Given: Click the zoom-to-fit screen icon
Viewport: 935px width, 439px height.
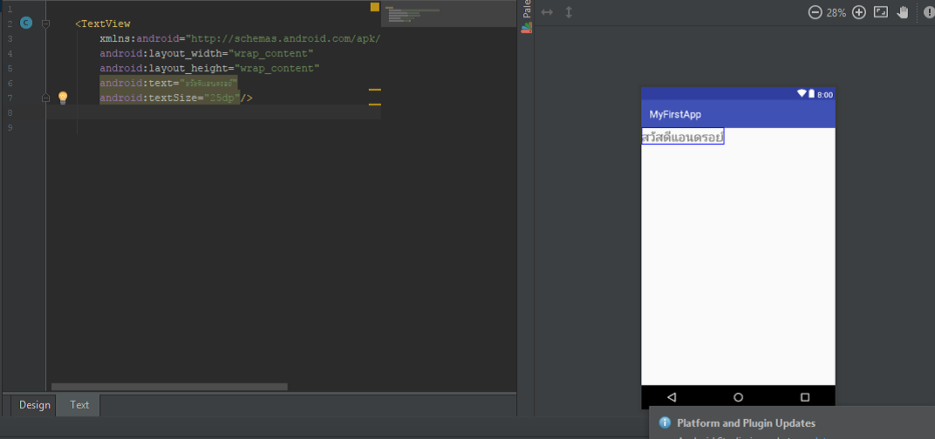Looking at the screenshot, I should 881,12.
